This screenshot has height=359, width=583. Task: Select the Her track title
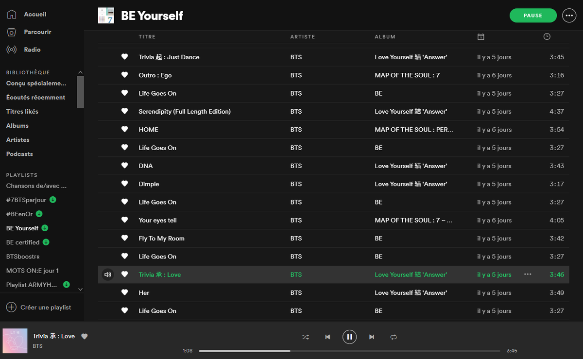click(x=144, y=292)
